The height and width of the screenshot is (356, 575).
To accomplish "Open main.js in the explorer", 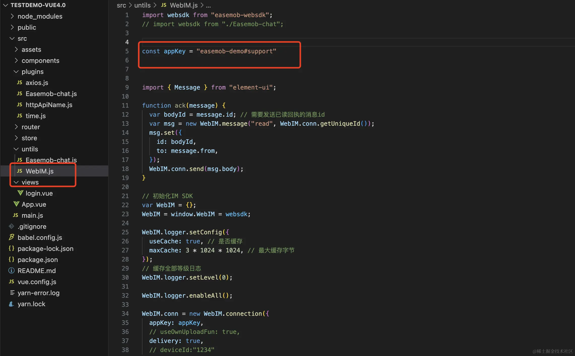I will tap(32, 215).
